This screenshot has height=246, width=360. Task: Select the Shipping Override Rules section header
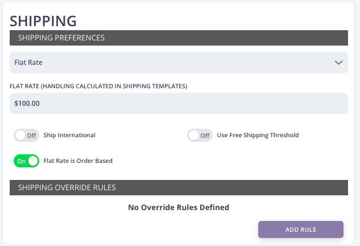(179, 187)
